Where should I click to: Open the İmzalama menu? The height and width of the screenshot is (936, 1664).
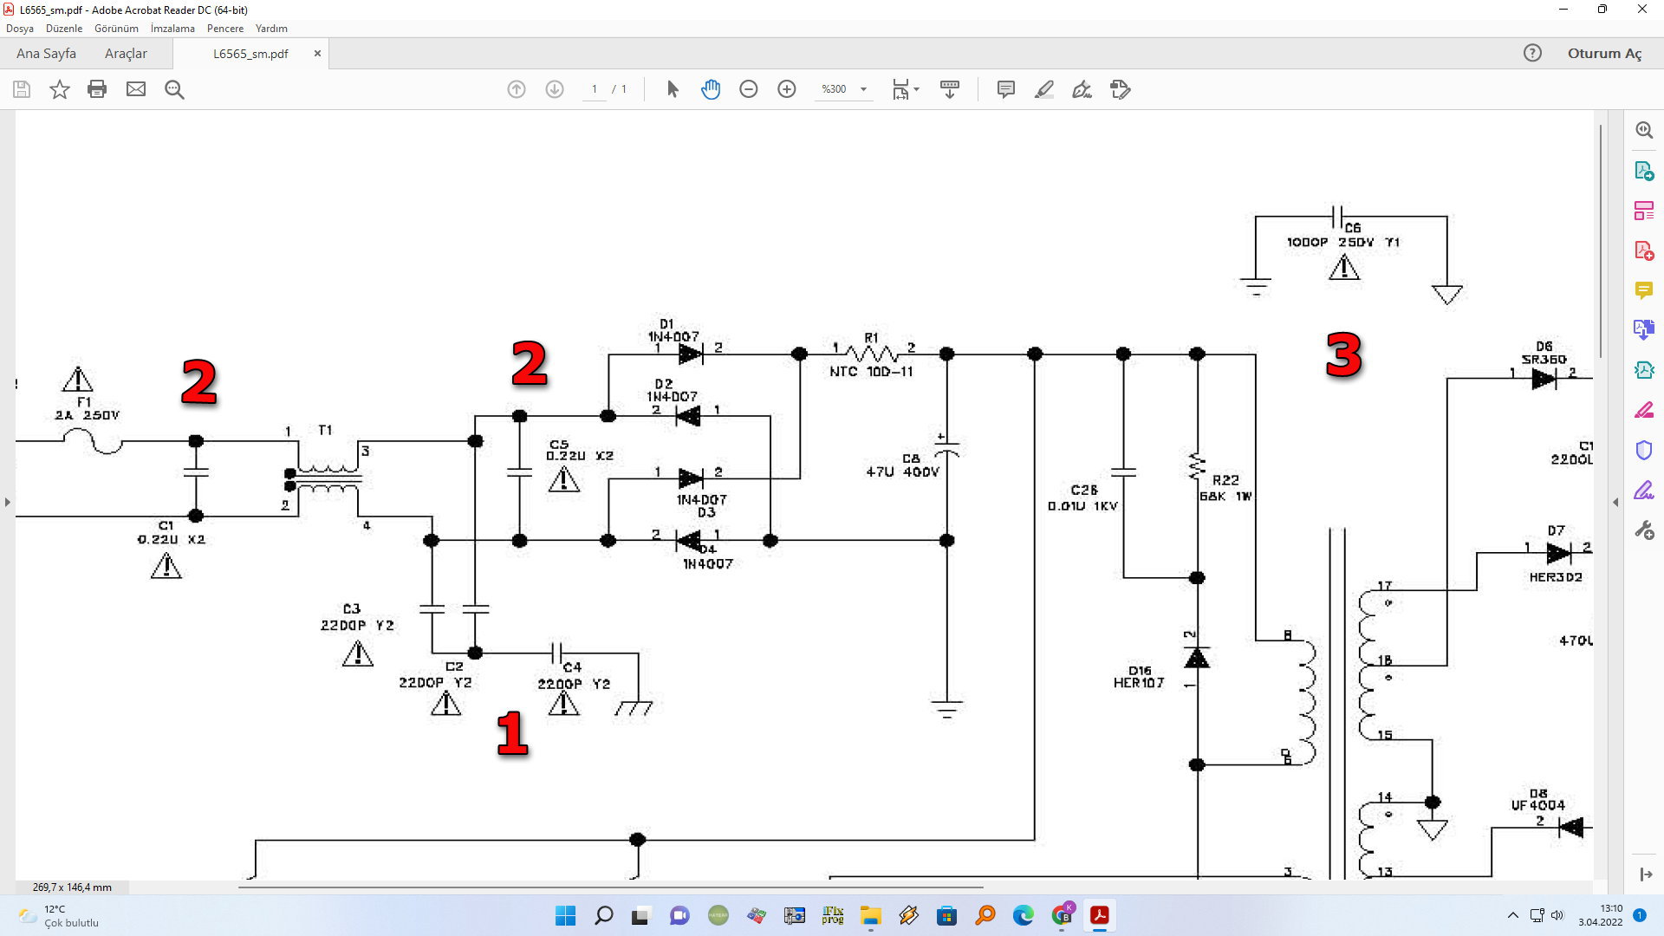point(172,28)
